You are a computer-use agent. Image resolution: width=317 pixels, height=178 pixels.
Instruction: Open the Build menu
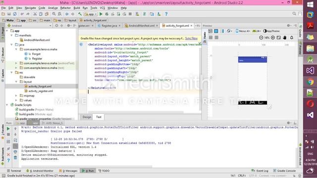coord(77,8)
